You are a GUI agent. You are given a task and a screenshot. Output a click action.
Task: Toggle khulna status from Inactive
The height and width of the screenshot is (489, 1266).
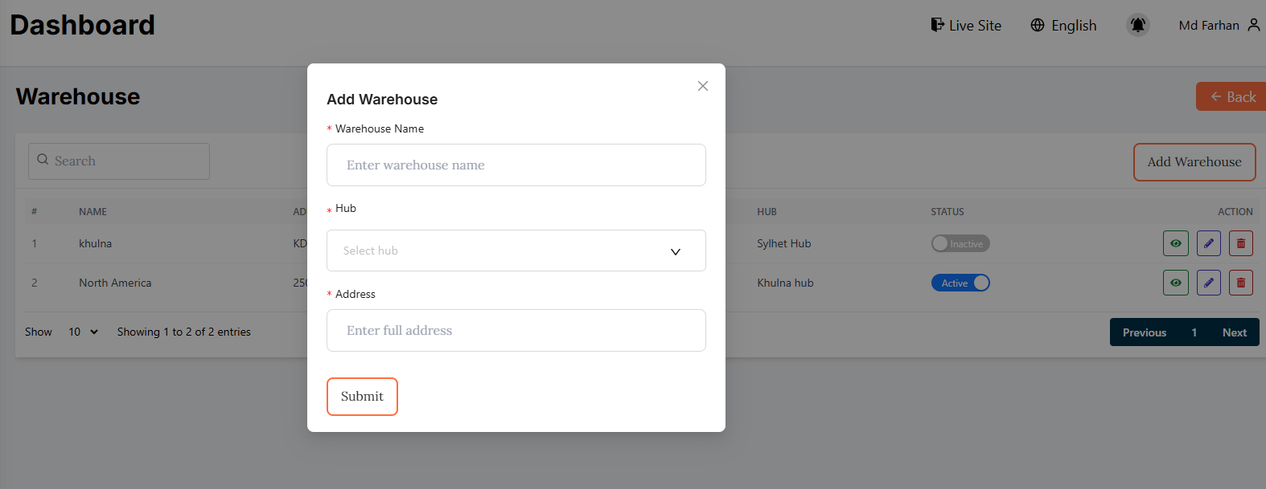coord(960,243)
